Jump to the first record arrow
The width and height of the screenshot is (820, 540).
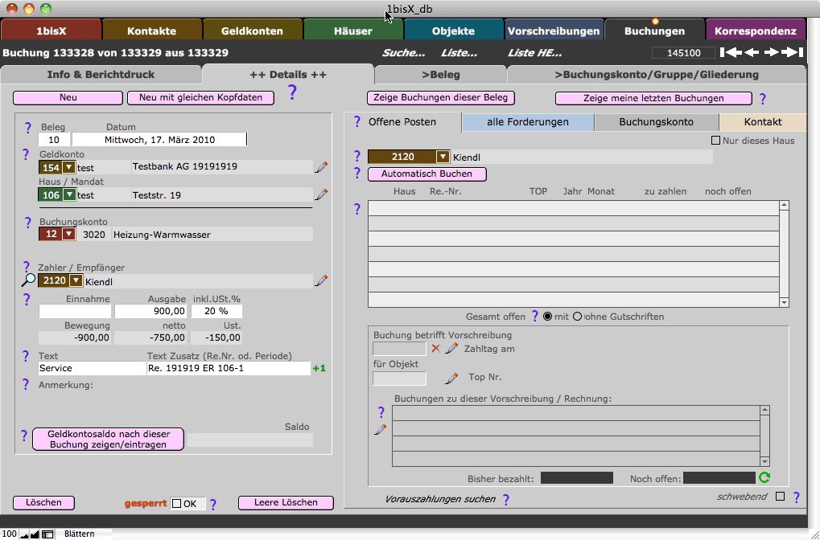pyautogui.click(x=731, y=53)
